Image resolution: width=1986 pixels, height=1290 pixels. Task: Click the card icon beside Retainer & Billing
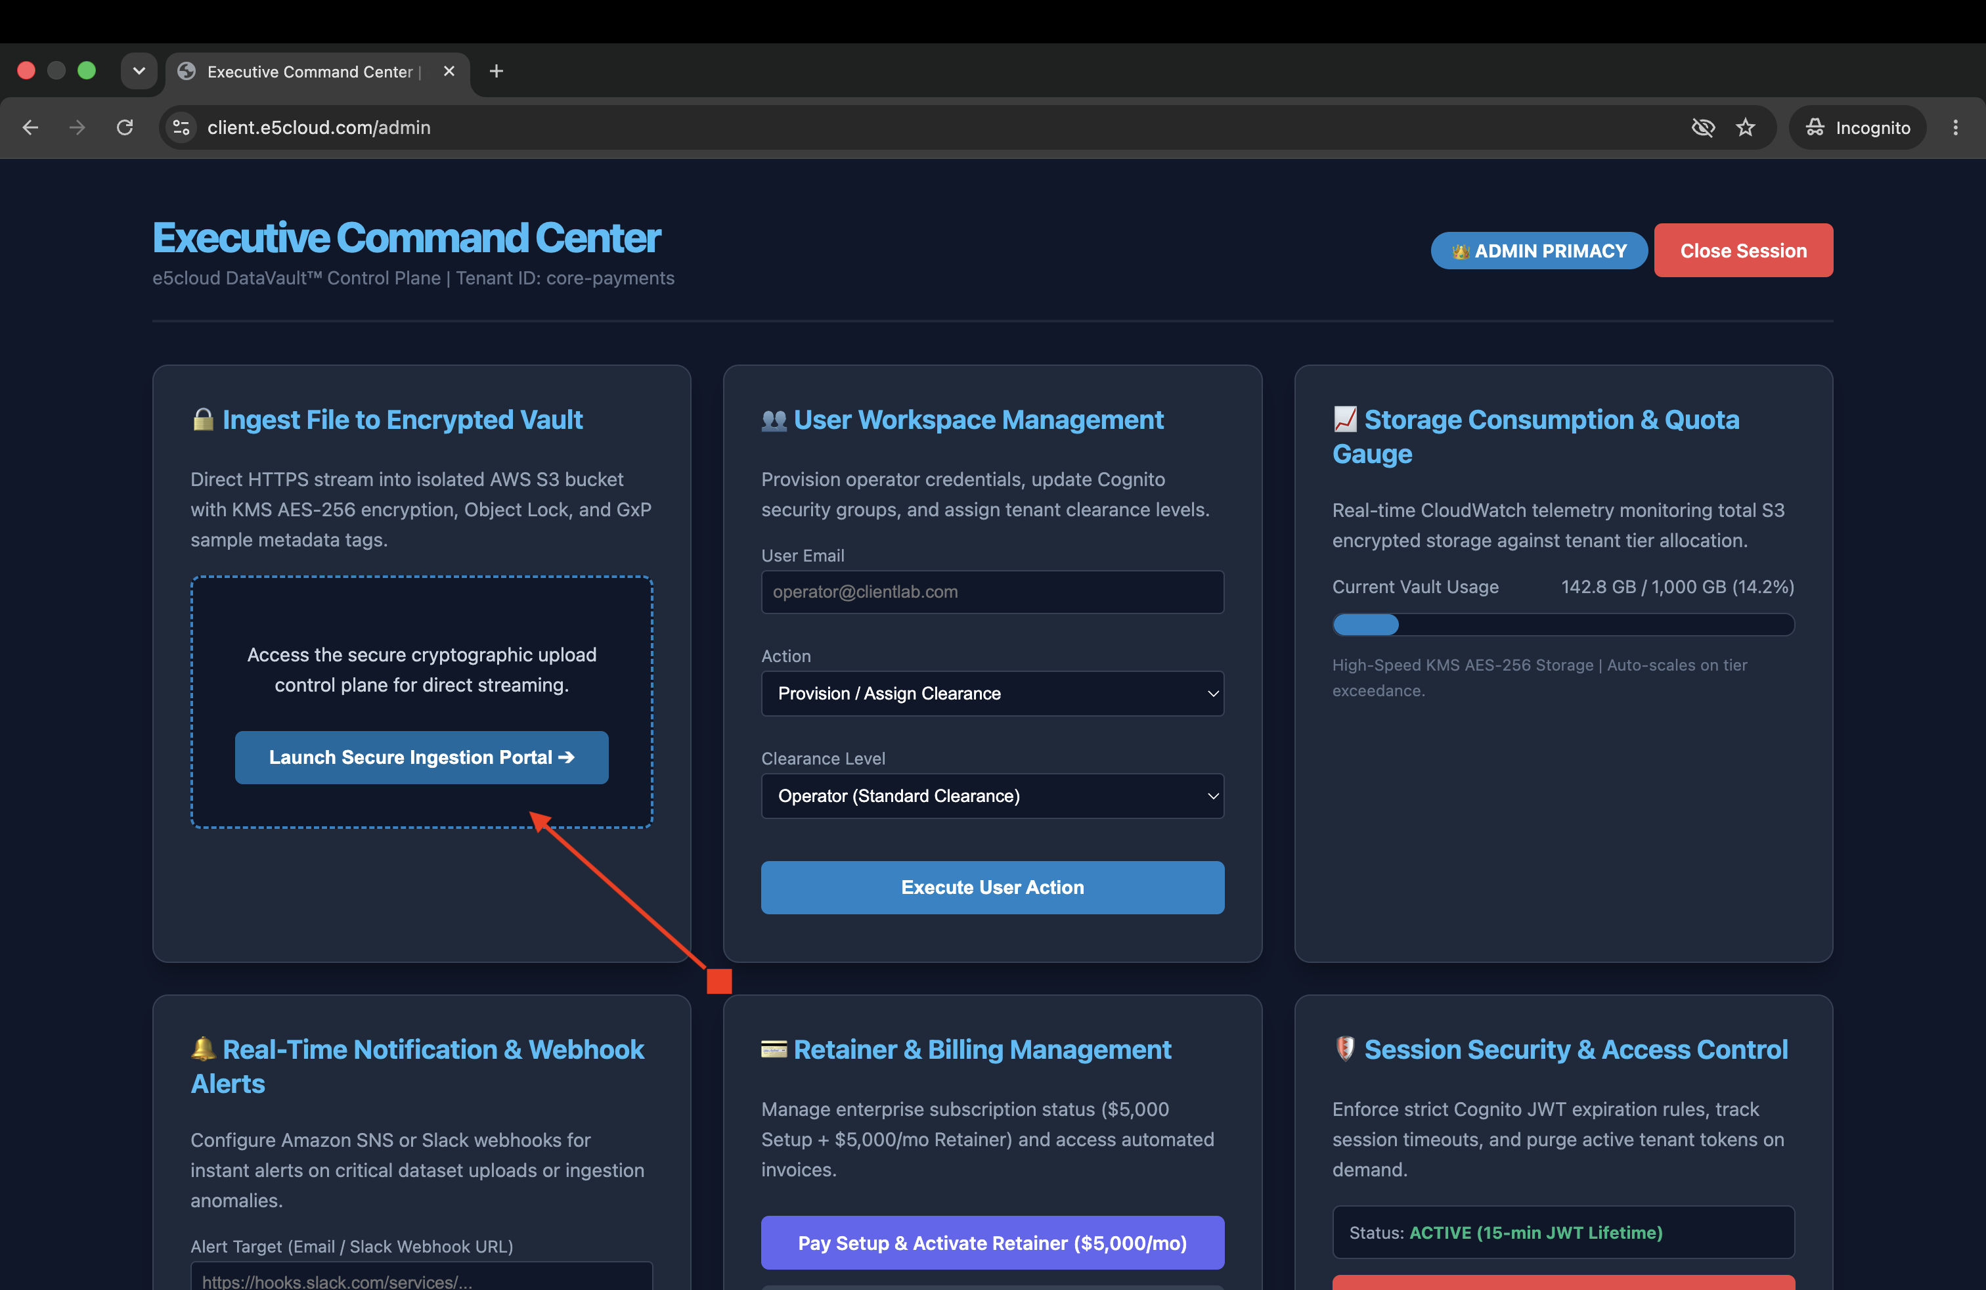(x=774, y=1049)
